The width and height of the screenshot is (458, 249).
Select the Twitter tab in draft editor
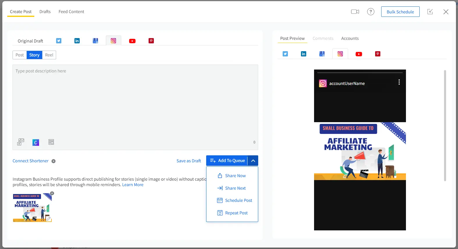tap(59, 41)
